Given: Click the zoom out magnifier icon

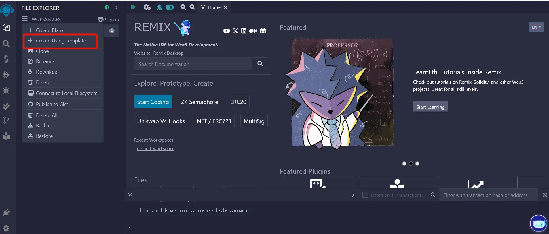Looking at the screenshot, I should (x=183, y=7).
